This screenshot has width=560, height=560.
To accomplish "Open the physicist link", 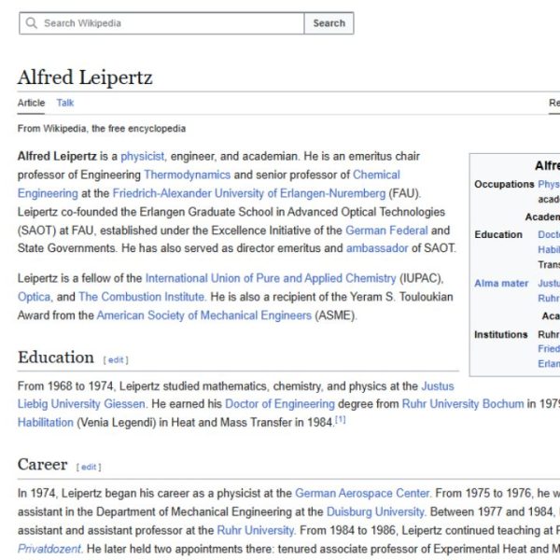I will [143, 157].
